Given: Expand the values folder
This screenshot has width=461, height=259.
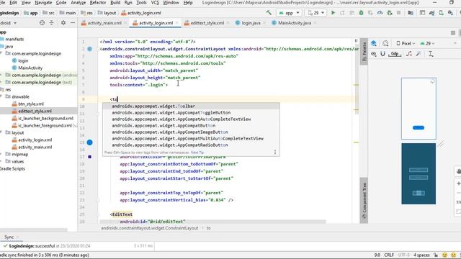Looking at the screenshot, I should point(1,161).
